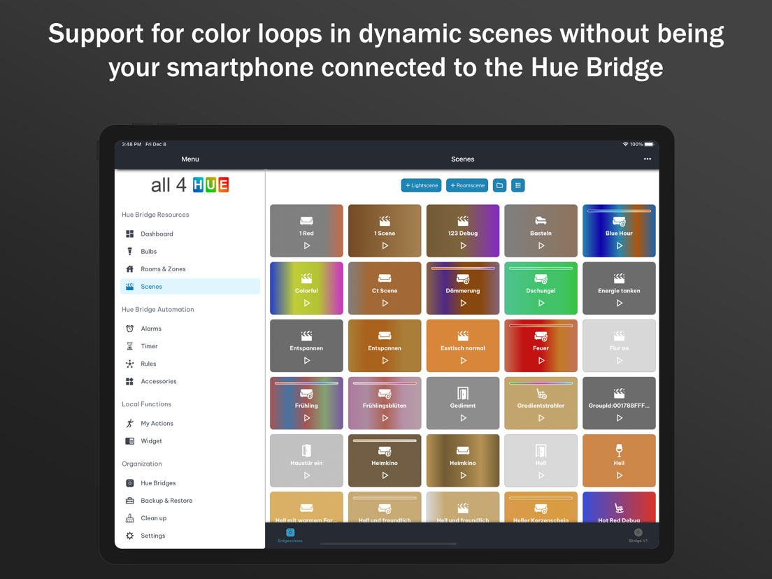Screen dimensions: 772x579
Task: Click the Flur an scene icon
Action: [x=619, y=336]
